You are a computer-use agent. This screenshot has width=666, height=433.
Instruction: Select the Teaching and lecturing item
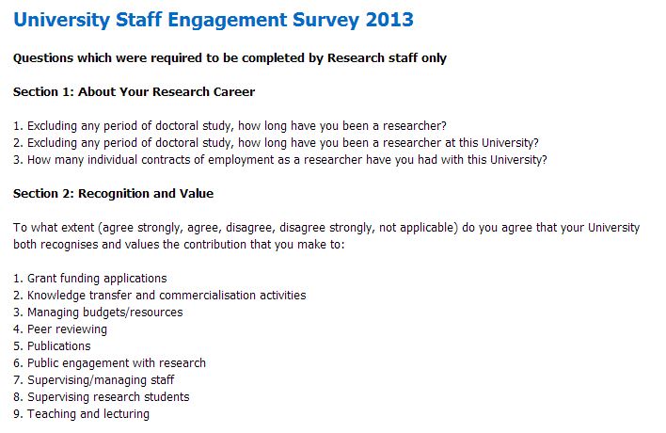coord(87,414)
